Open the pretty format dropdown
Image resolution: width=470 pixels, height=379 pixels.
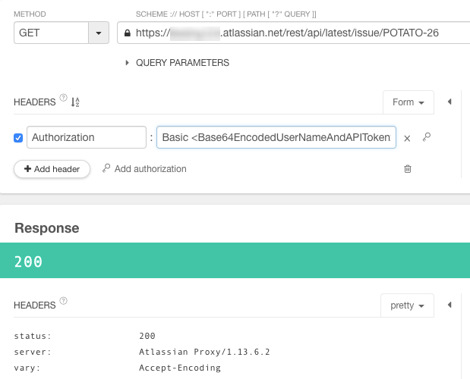click(407, 305)
